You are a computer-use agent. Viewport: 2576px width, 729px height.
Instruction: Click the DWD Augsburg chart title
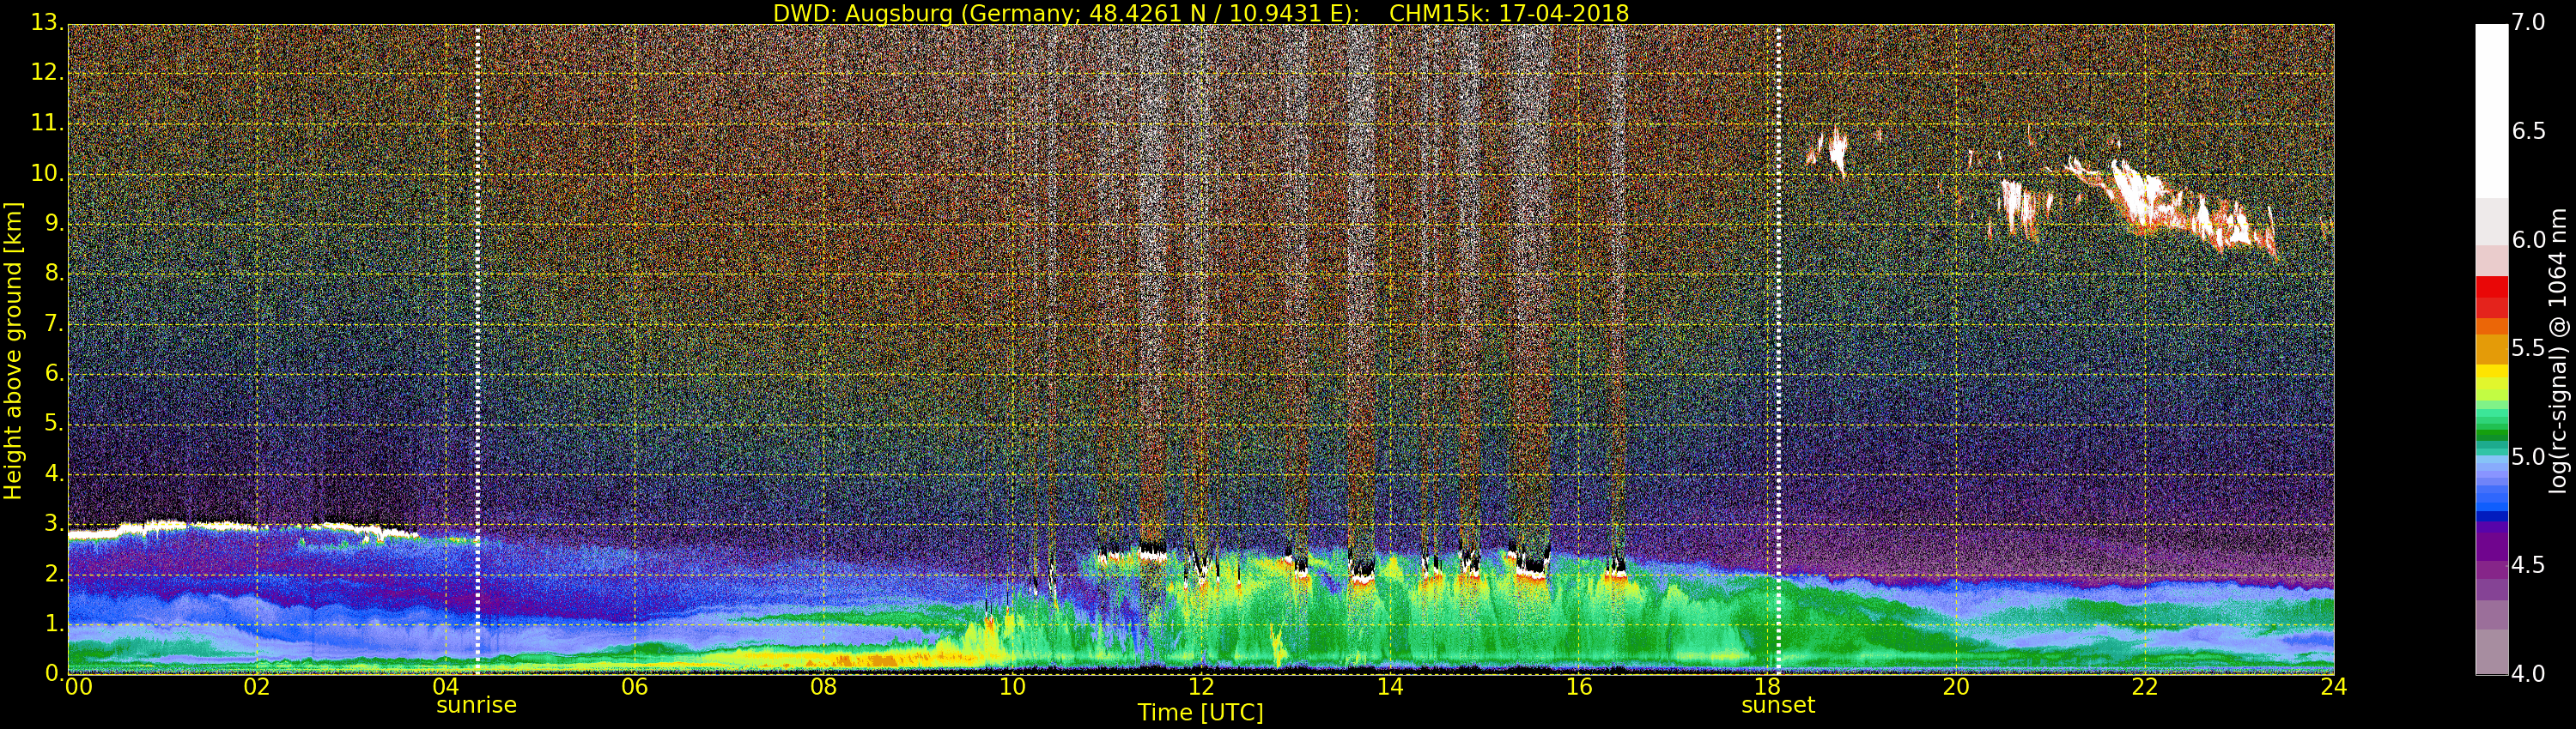click(1200, 13)
